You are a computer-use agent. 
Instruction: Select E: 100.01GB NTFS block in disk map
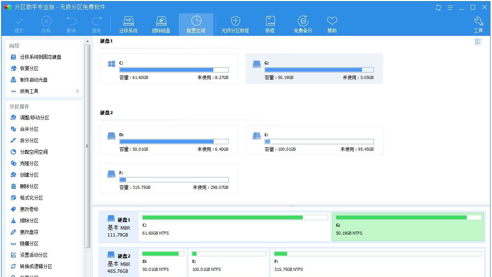229,263
